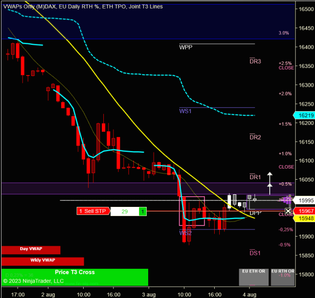The width and height of the screenshot is (315, 298).
Task: Select the '1 Sell STP' order flag
Action: pyautogui.click(x=93, y=211)
